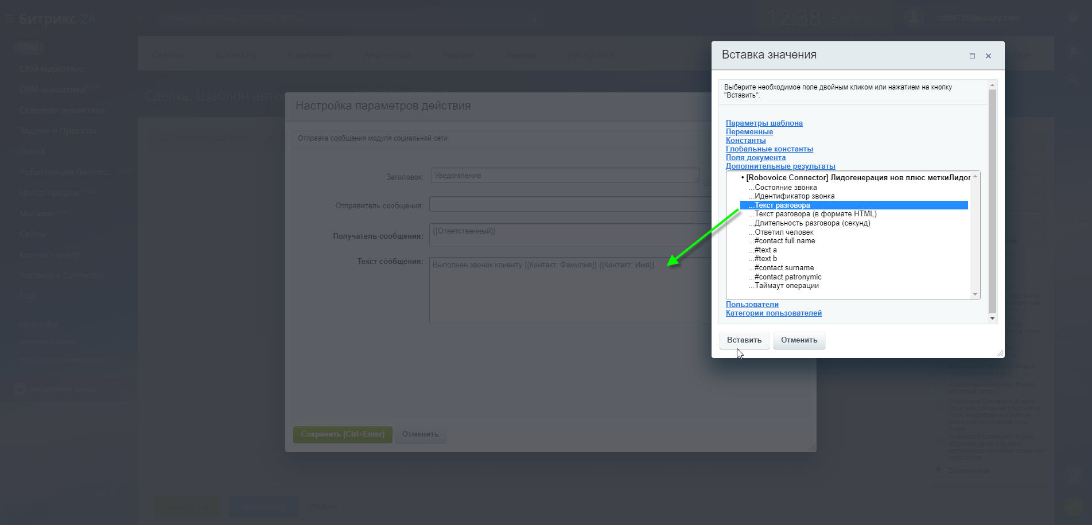Screen dimensions: 1092x525
Task: Focus the Заголовок field in action settings dialog
Action: tap(565, 176)
